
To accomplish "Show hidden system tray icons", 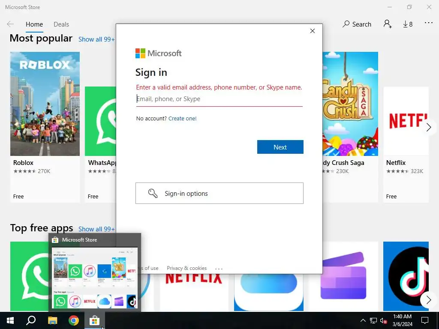I will coord(363,320).
